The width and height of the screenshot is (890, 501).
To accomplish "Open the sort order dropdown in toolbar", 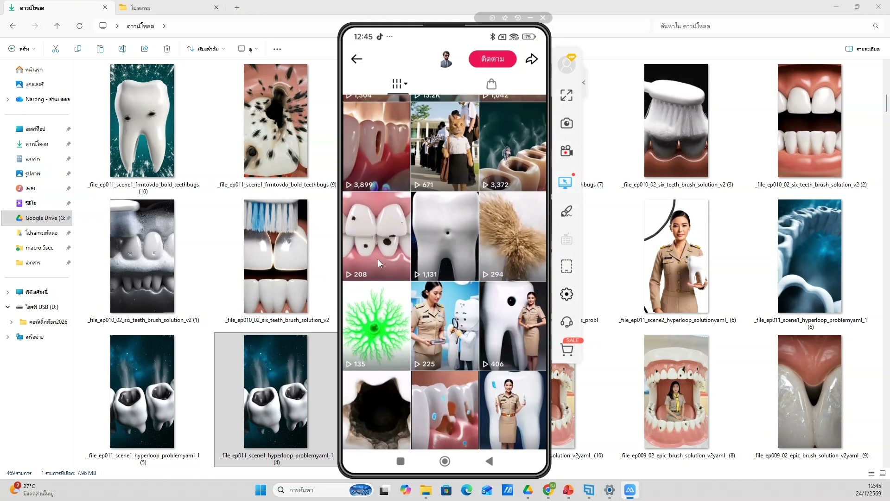I will point(206,49).
